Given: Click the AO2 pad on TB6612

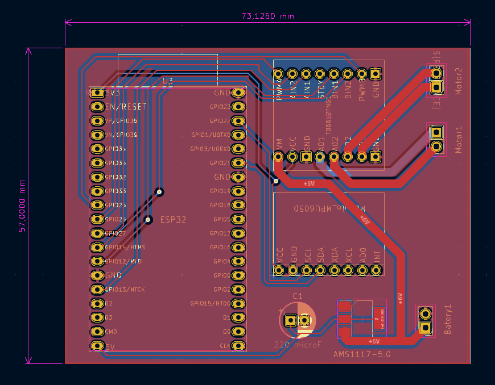Looking at the screenshot, I should tap(333, 157).
